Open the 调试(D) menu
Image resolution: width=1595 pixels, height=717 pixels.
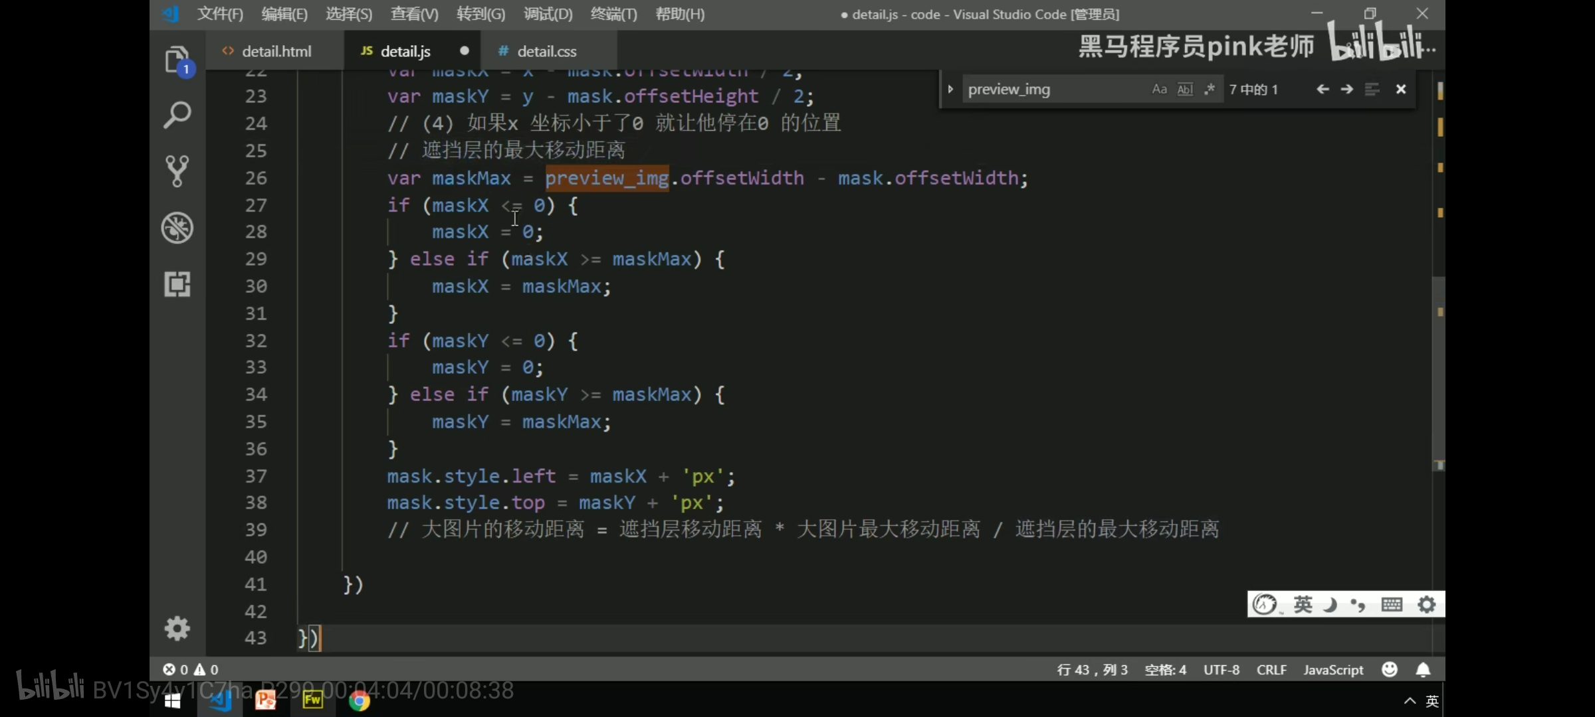[548, 14]
